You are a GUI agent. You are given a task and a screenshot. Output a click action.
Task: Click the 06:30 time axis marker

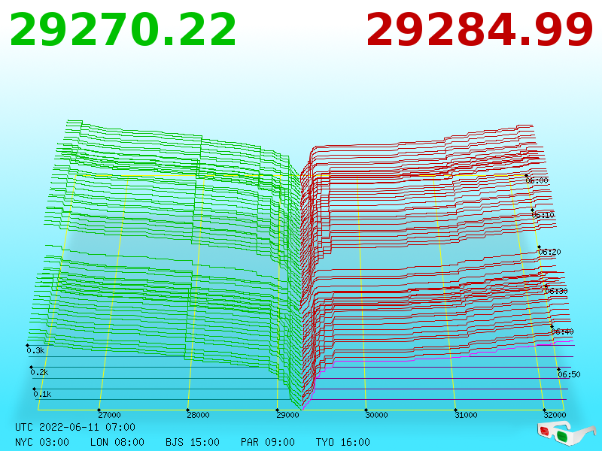tap(556, 291)
